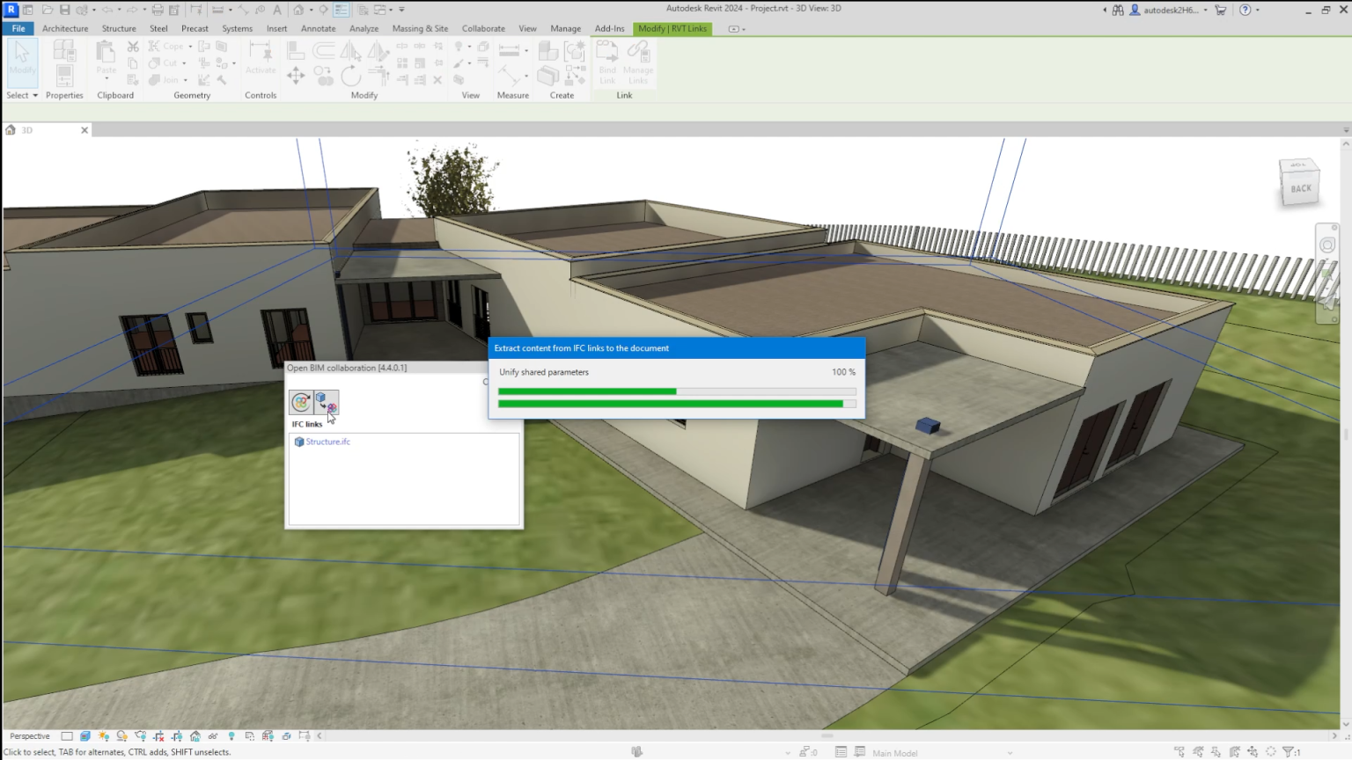Image resolution: width=1352 pixels, height=760 pixels.
Task: Switch to the Architecture ribbon tab
Action: pyautogui.click(x=65, y=28)
